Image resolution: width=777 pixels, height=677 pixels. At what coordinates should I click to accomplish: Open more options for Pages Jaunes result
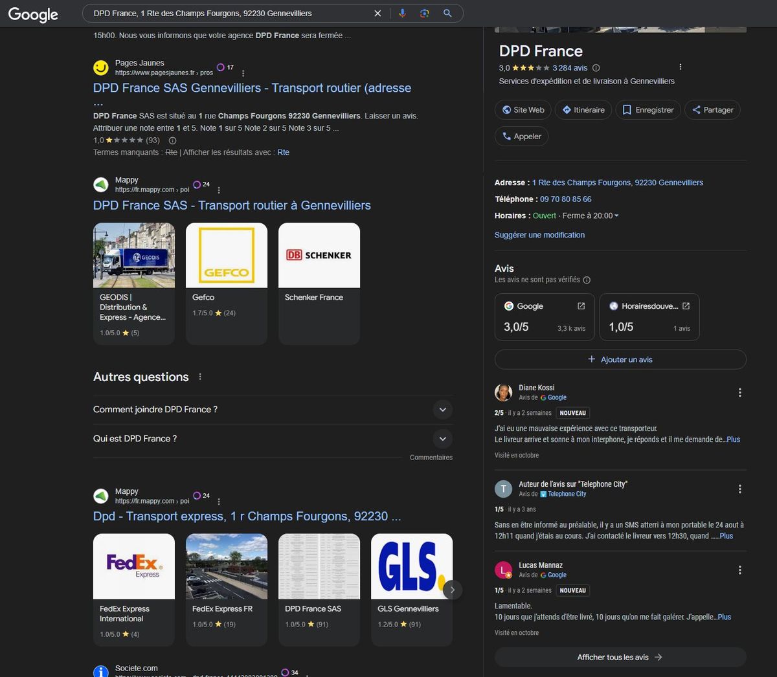tap(243, 73)
